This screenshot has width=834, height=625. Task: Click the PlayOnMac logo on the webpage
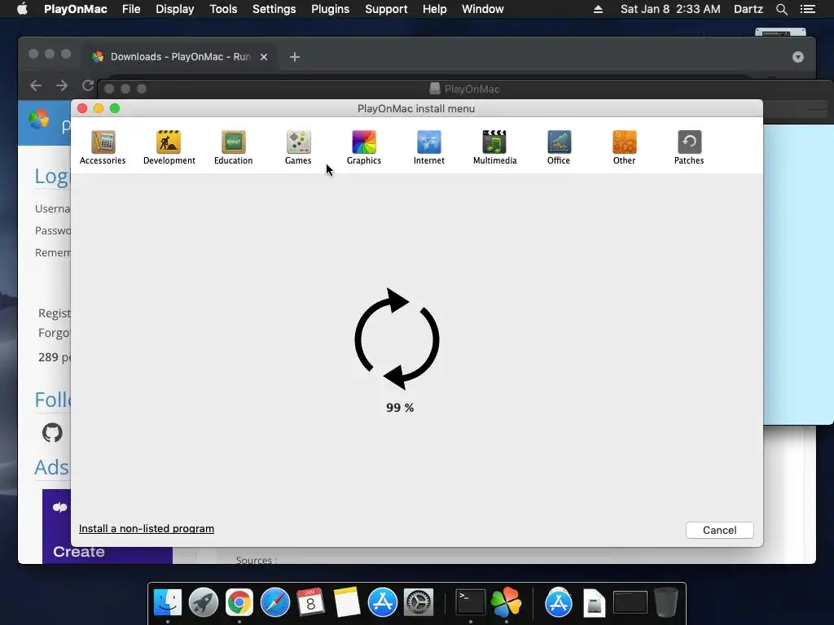click(39, 120)
